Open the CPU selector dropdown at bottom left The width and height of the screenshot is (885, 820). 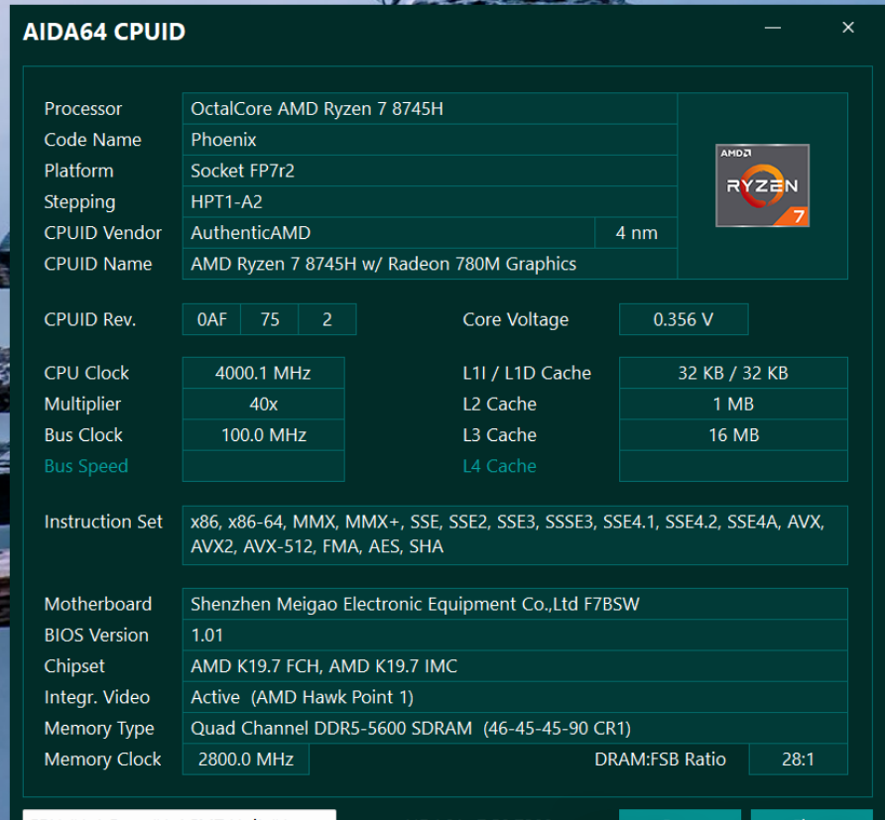(x=179, y=814)
